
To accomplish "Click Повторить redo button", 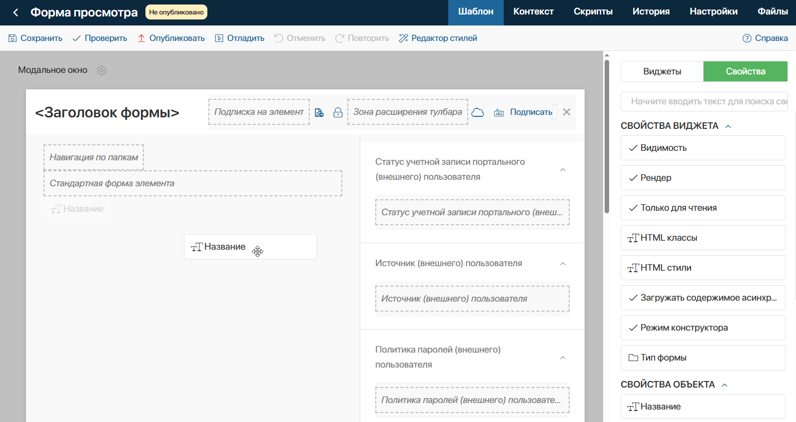I will point(362,38).
